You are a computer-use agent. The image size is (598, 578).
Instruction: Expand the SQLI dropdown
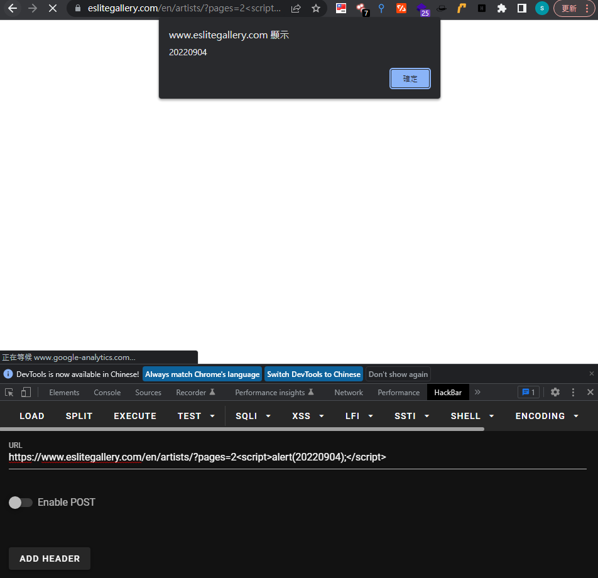(253, 416)
